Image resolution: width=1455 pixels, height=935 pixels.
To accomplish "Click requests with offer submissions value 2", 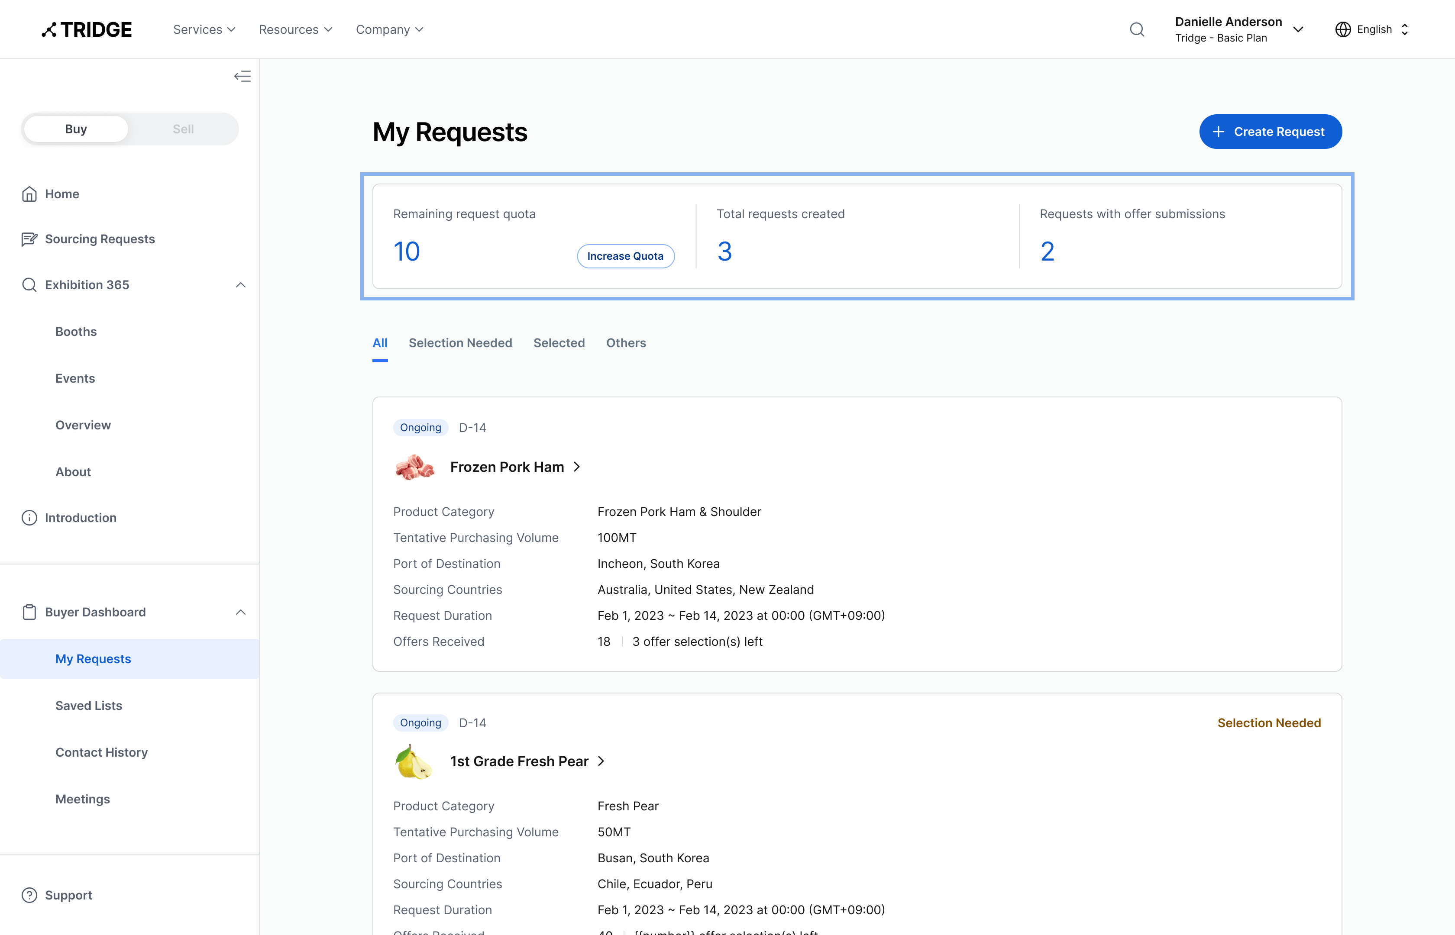I will pos(1048,251).
